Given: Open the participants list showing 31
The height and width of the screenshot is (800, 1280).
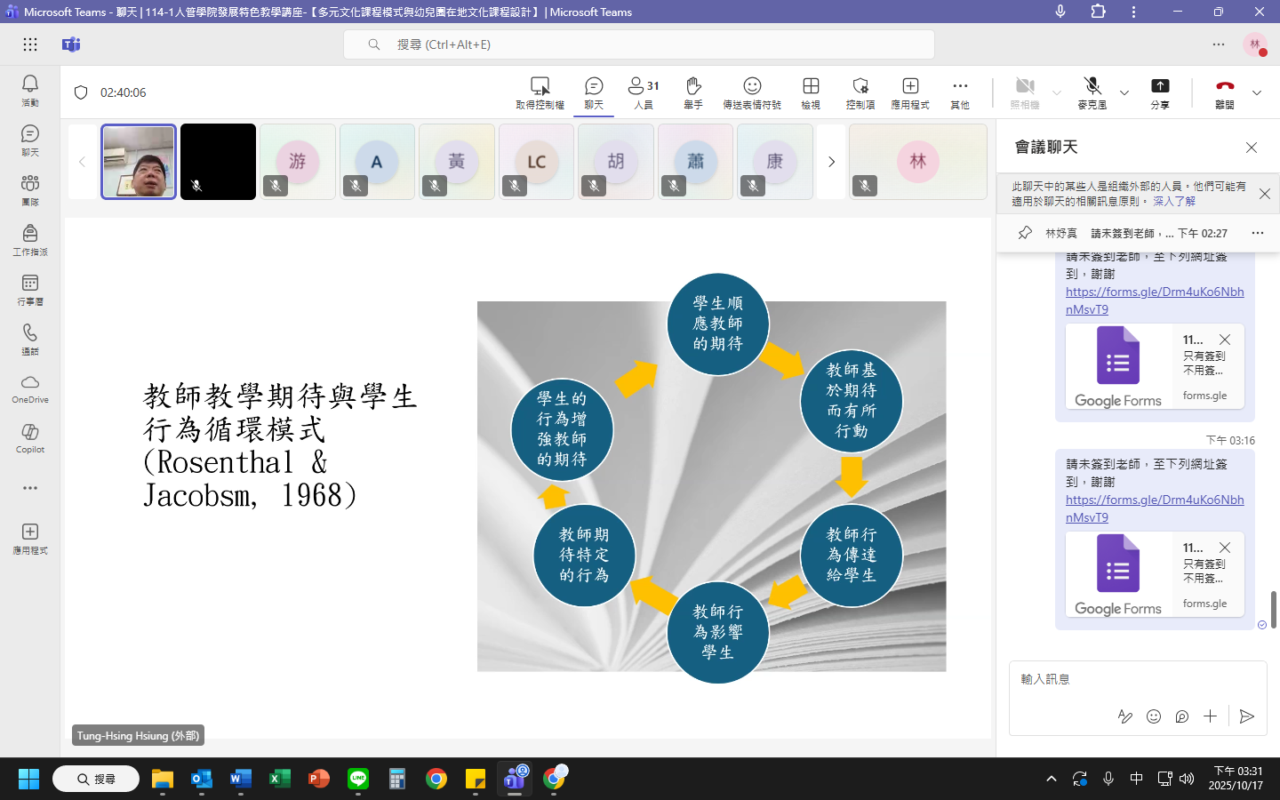Looking at the screenshot, I should 644,92.
